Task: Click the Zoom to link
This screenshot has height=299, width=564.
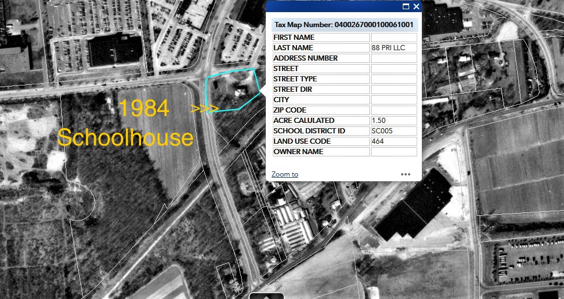Action: 285,174
